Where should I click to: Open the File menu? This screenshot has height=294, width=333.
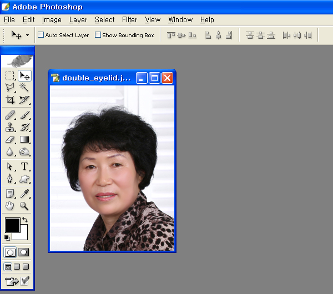coord(9,20)
